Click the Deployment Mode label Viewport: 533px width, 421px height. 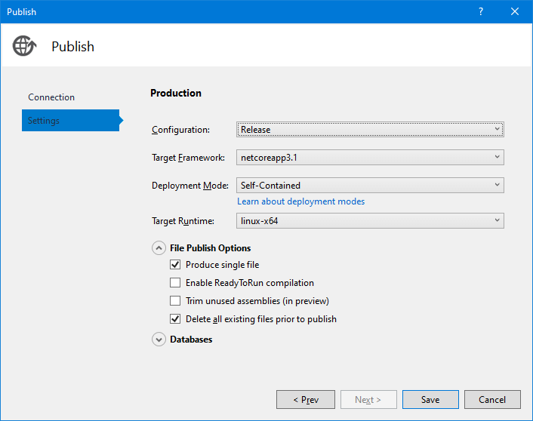[190, 186]
